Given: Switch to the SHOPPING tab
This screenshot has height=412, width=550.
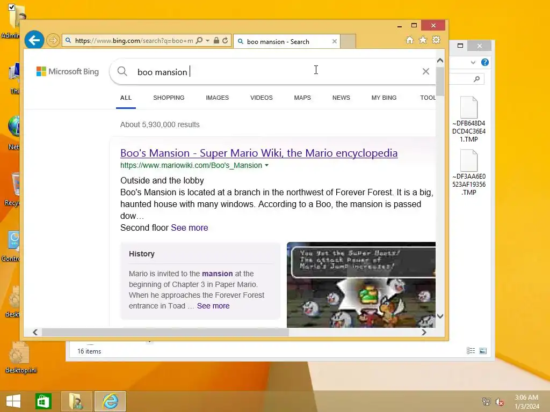Looking at the screenshot, I should [169, 98].
